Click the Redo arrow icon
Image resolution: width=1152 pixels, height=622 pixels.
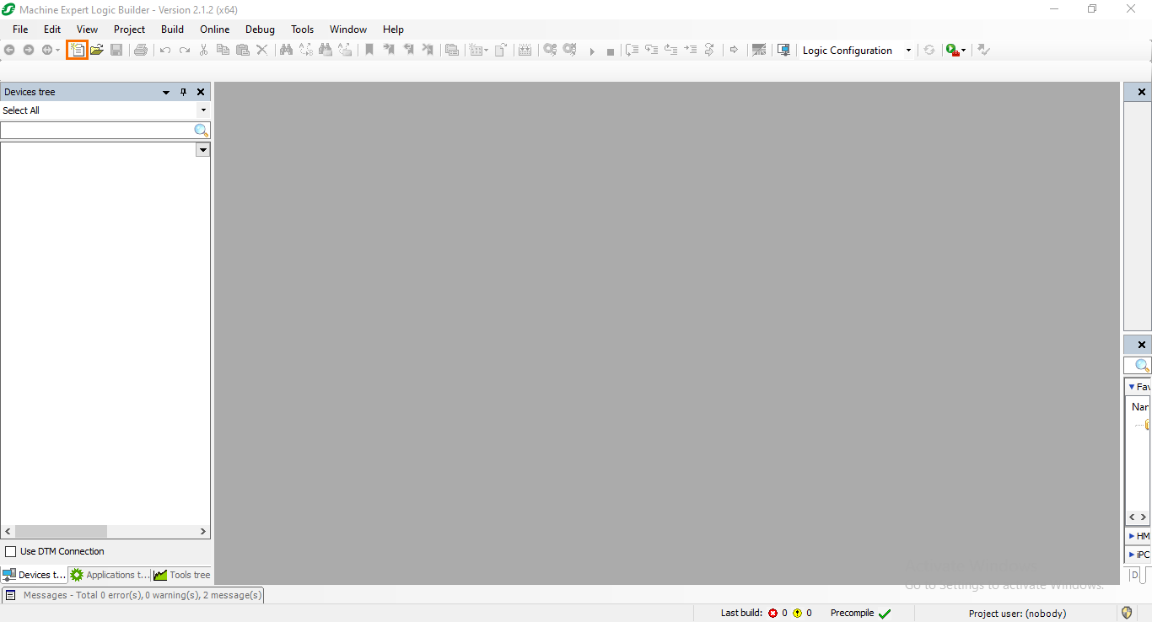click(x=185, y=51)
